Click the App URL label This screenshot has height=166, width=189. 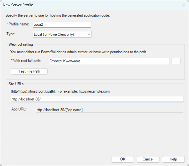(x=19, y=109)
